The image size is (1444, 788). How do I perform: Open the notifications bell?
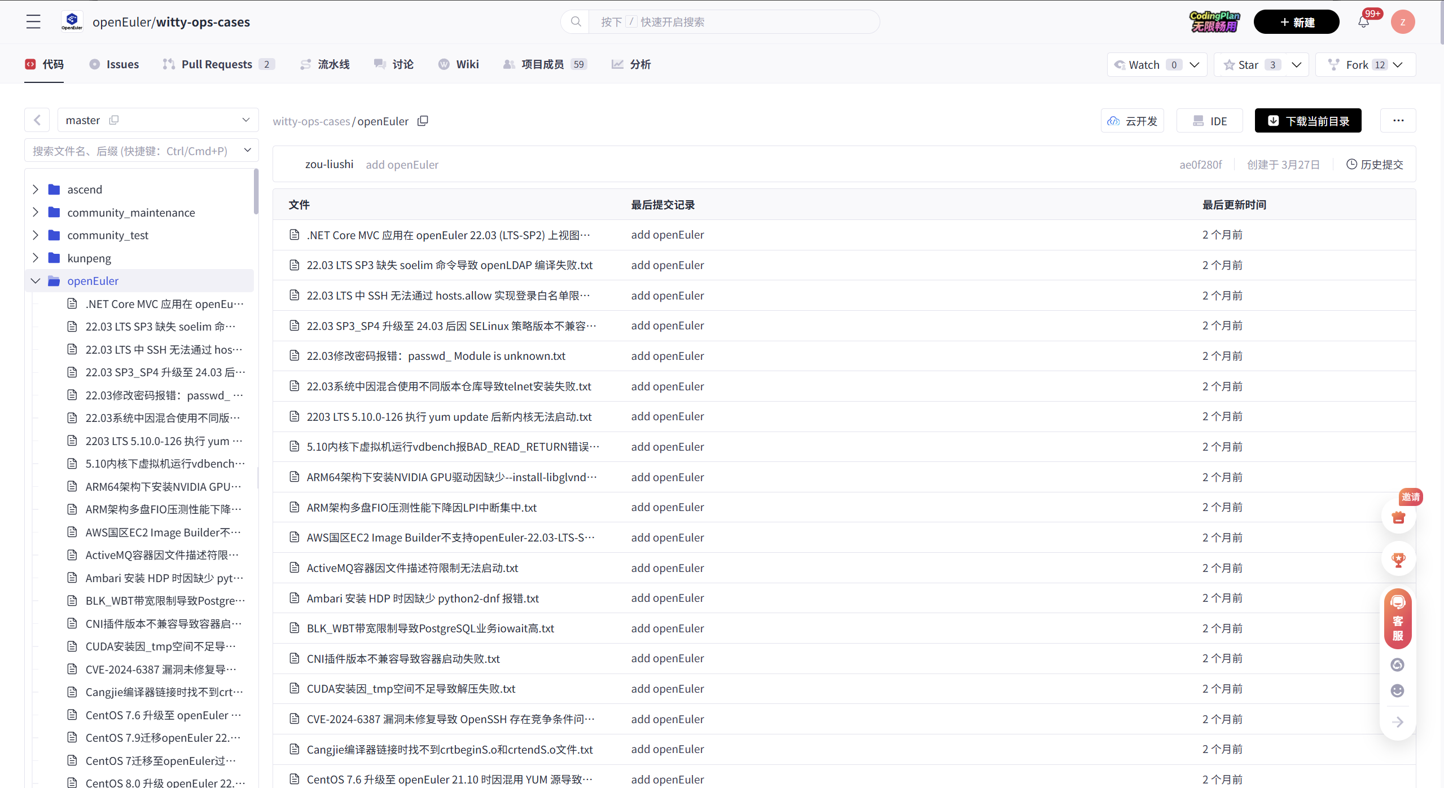click(x=1363, y=22)
